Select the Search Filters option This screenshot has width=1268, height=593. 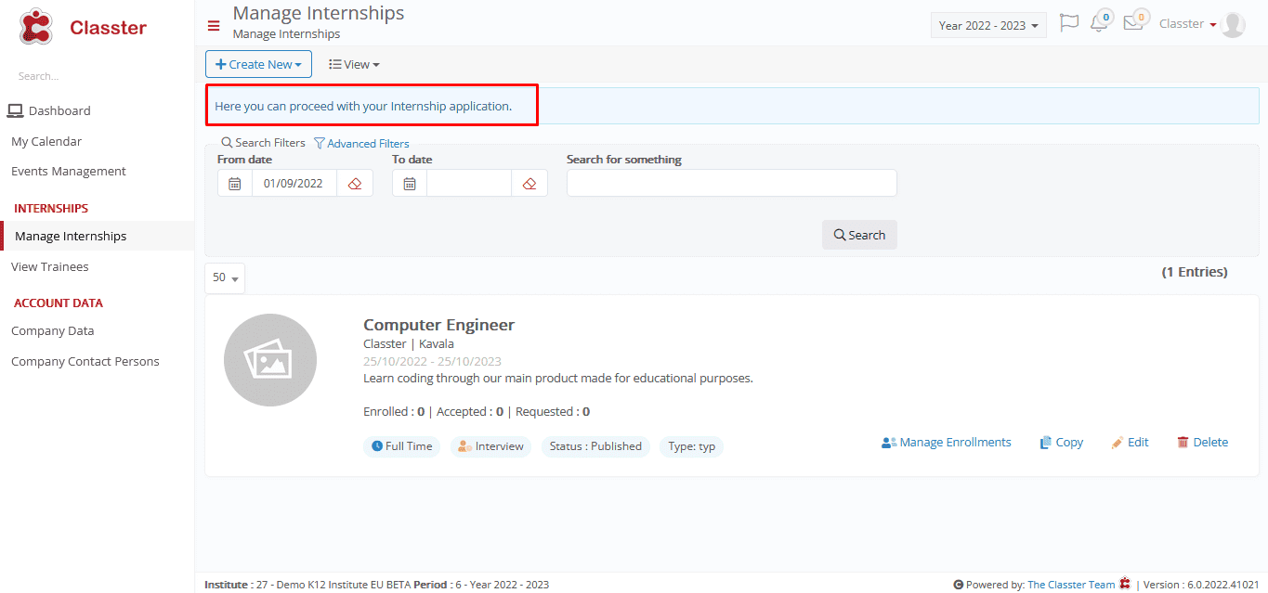[x=263, y=143]
